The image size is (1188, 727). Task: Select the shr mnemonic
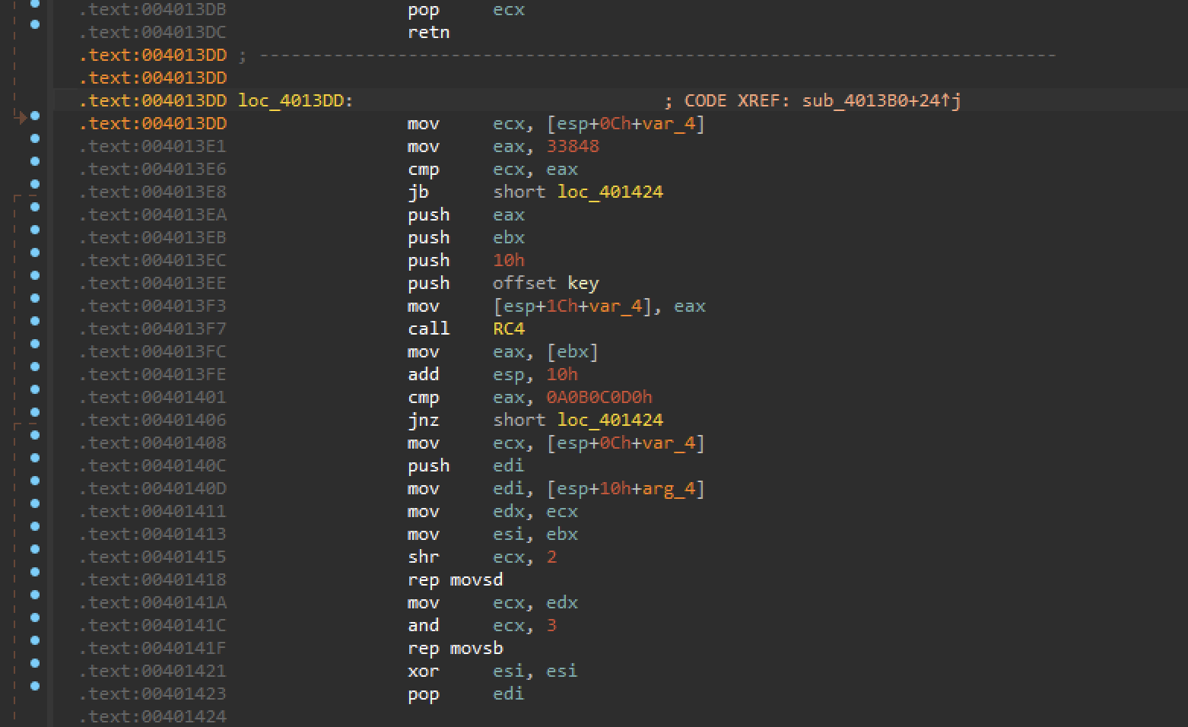[x=424, y=557]
